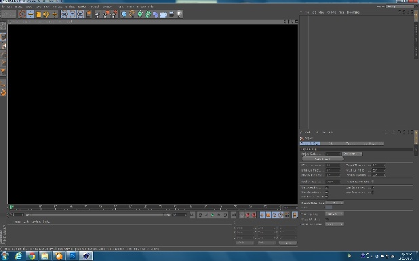Click the default object Color swatch
The width and height of the screenshot is (419, 261).
coord(329,207)
